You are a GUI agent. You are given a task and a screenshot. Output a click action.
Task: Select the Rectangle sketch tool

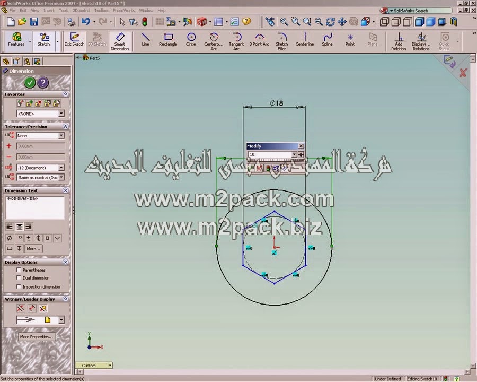[x=168, y=40]
